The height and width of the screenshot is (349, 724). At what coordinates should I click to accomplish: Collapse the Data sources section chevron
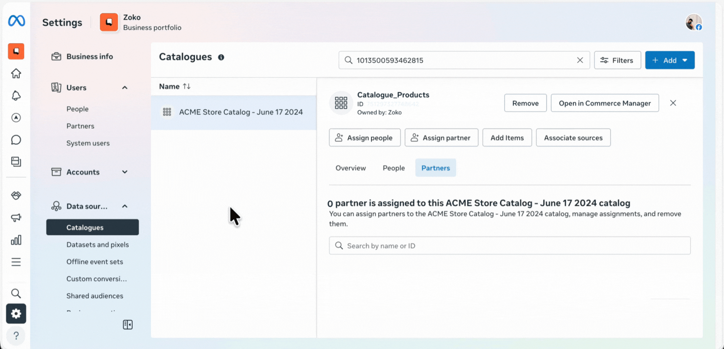[x=125, y=206]
